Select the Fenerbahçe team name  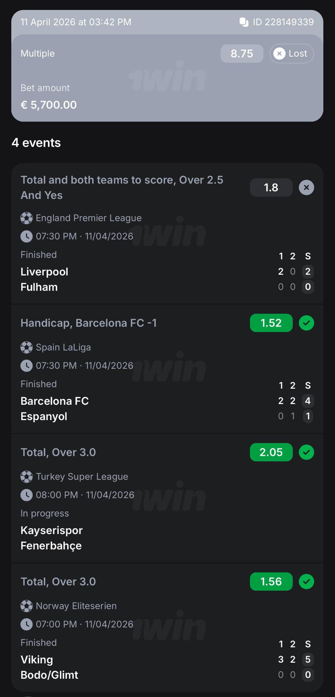point(51,546)
